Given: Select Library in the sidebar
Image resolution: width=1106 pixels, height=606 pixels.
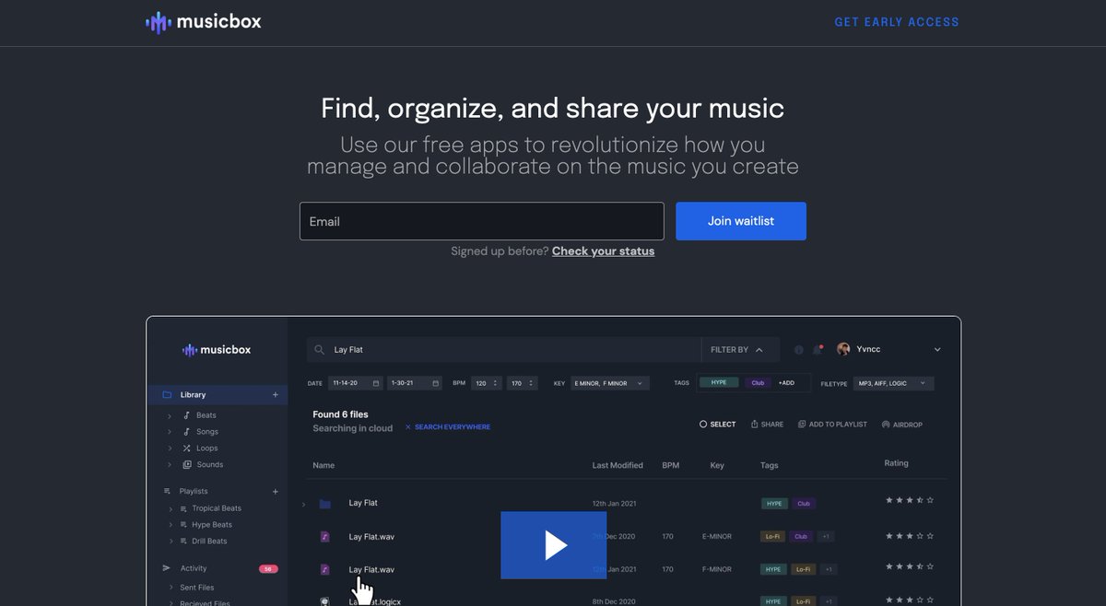Looking at the screenshot, I should [x=218, y=395].
